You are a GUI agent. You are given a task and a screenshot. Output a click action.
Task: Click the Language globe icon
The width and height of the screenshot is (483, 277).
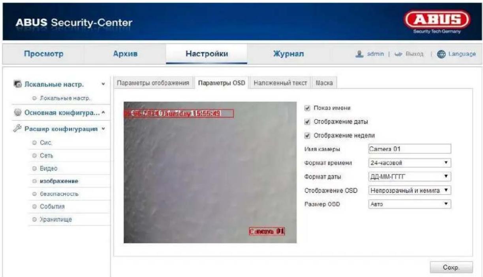click(x=442, y=54)
